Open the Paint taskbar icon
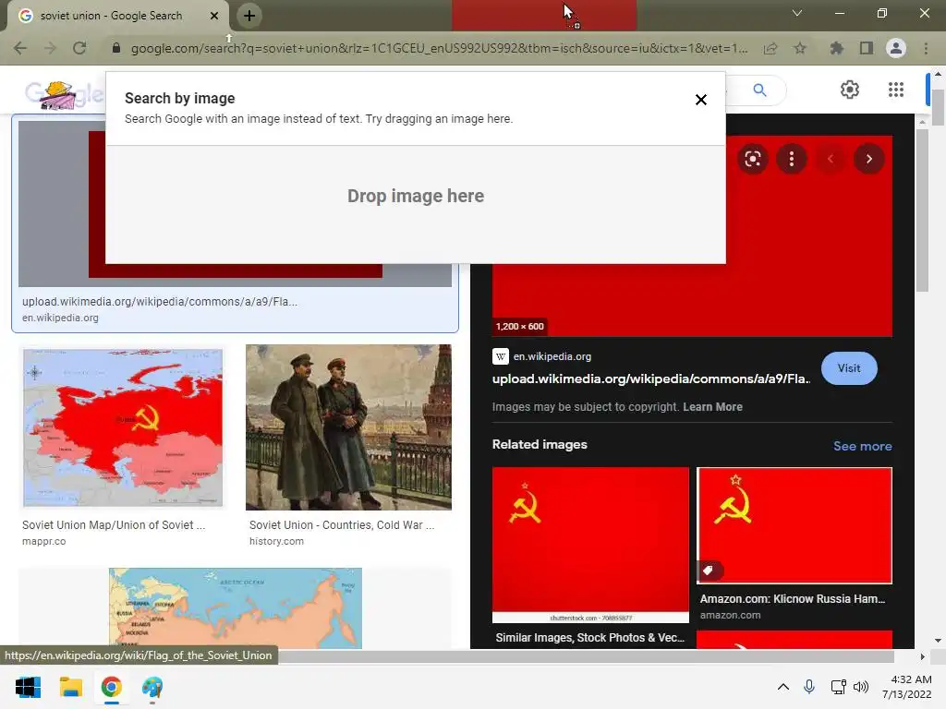The height and width of the screenshot is (709, 946). tap(152, 687)
